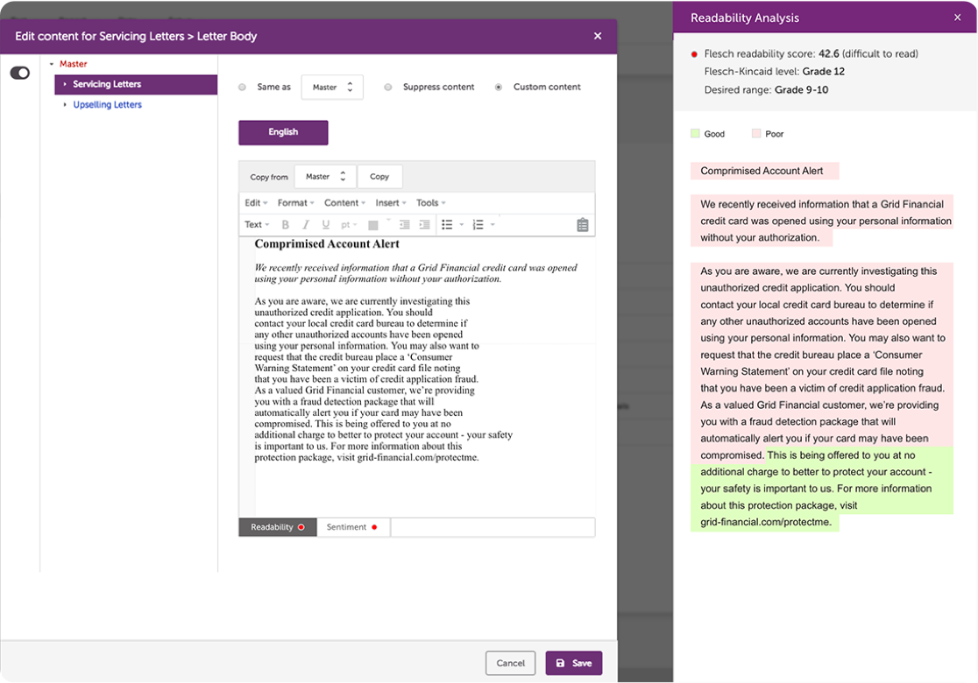Open the Copy from Master selector

coord(325,176)
